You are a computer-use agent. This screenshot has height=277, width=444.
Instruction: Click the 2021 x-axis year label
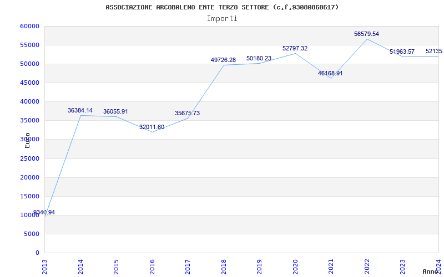331,266
